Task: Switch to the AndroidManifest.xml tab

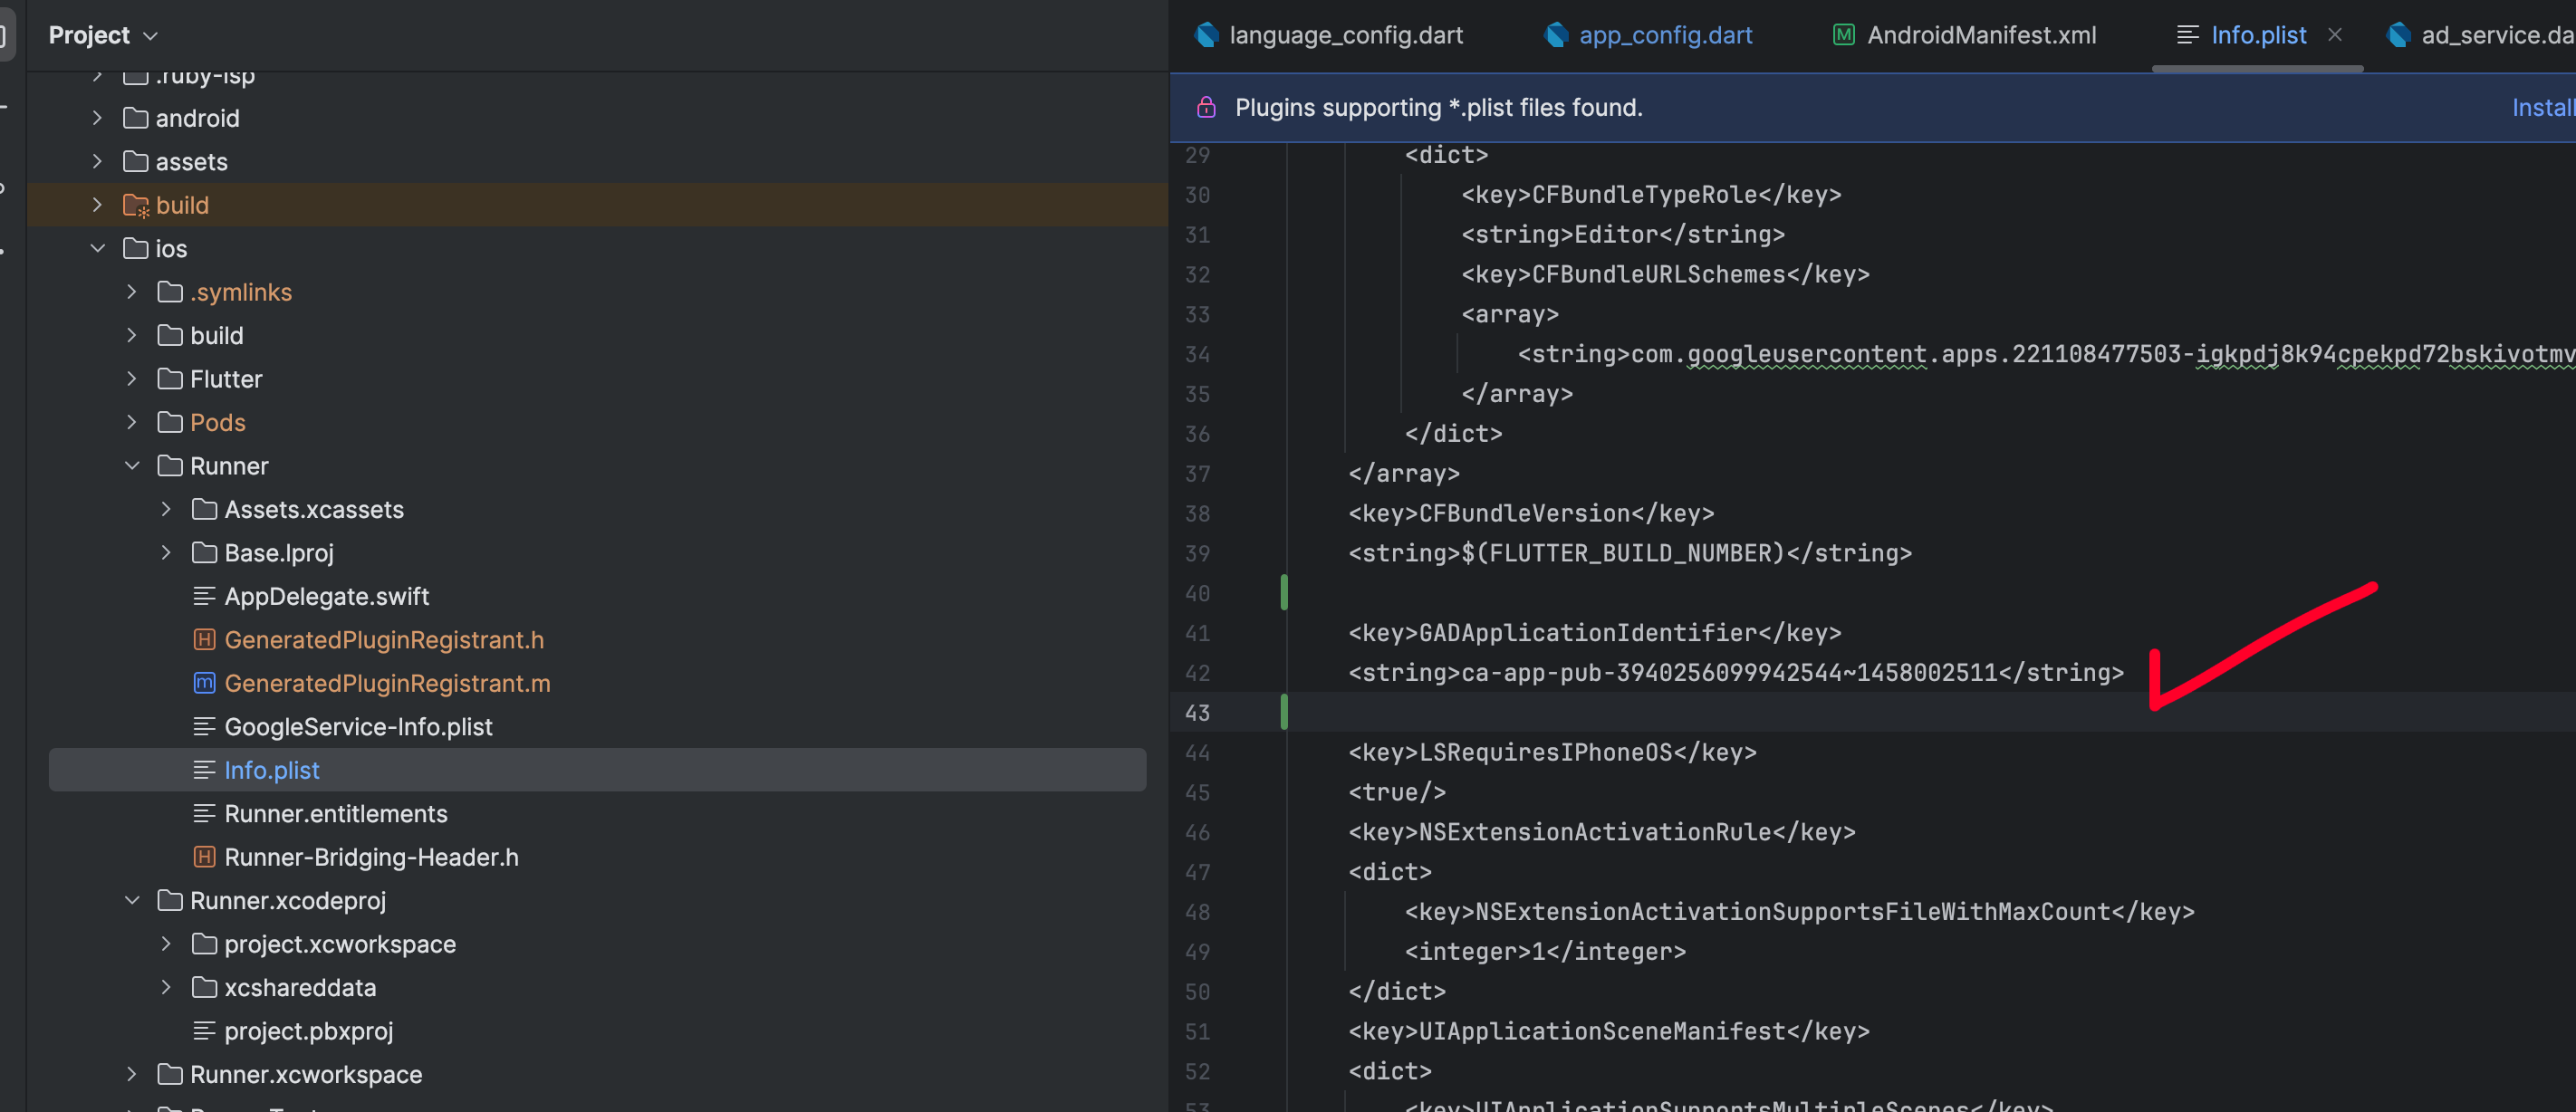Action: coord(1964,35)
